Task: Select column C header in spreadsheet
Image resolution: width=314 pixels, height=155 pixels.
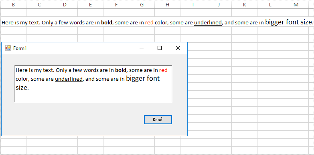Action: (x=39, y=4)
